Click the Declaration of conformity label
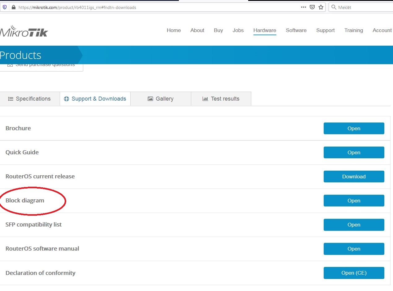The image size is (393, 291). click(40, 273)
